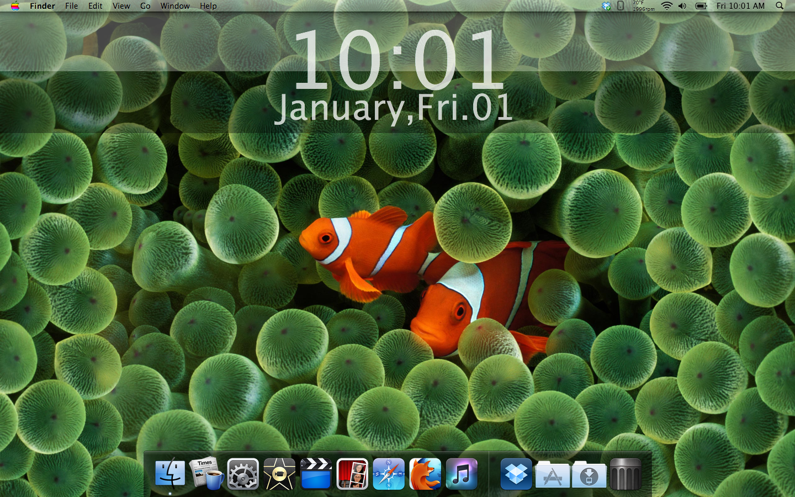Open the Dropbox folder in Dock
795x497 pixels.
point(516,474)
